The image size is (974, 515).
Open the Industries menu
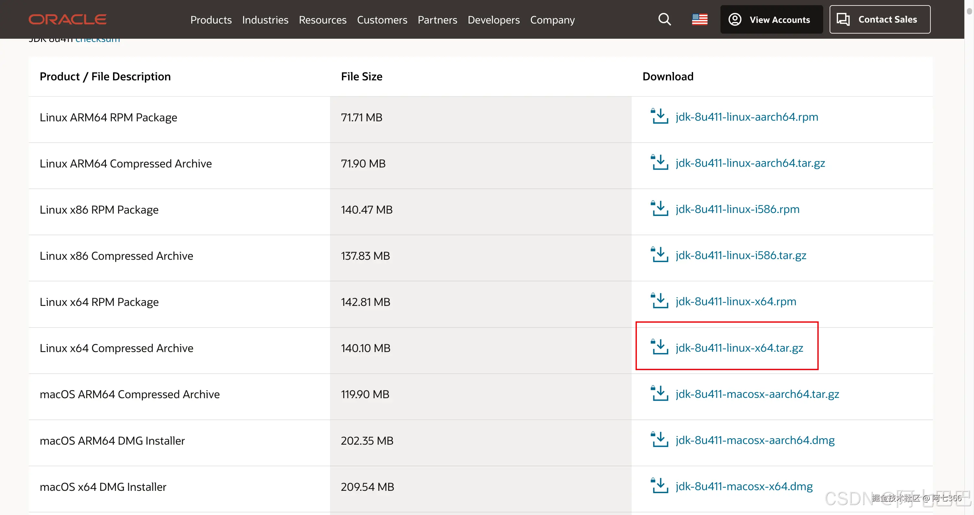click(x=265, y=20)
